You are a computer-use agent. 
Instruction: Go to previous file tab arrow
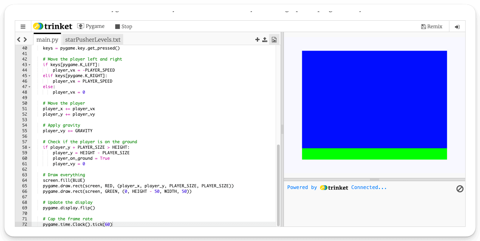coord(19,40)
